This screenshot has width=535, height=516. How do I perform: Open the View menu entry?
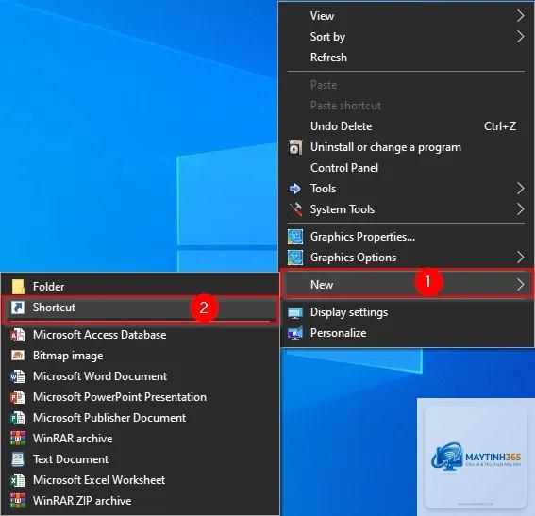click(407, 16)
